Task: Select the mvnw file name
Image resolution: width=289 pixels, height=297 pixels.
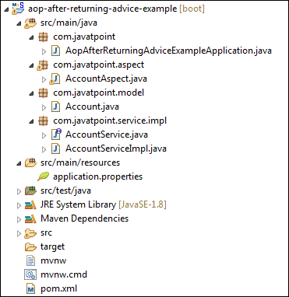Action: click(54, 260)
